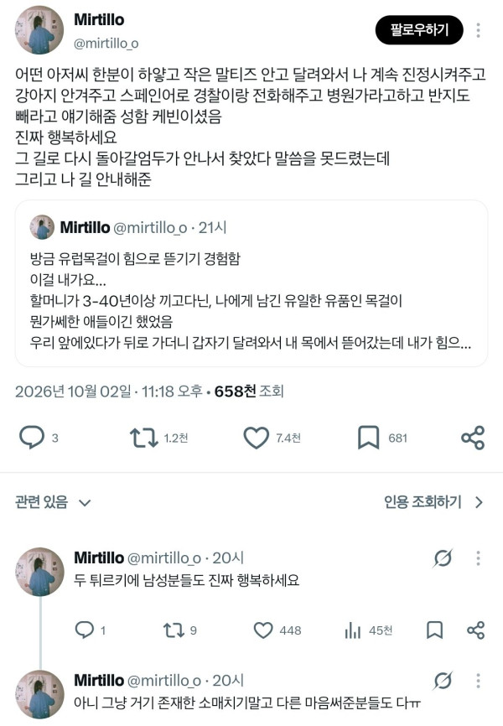
Task: Open Mirtillo's profile avatar at top
Action: click(39, 30)
